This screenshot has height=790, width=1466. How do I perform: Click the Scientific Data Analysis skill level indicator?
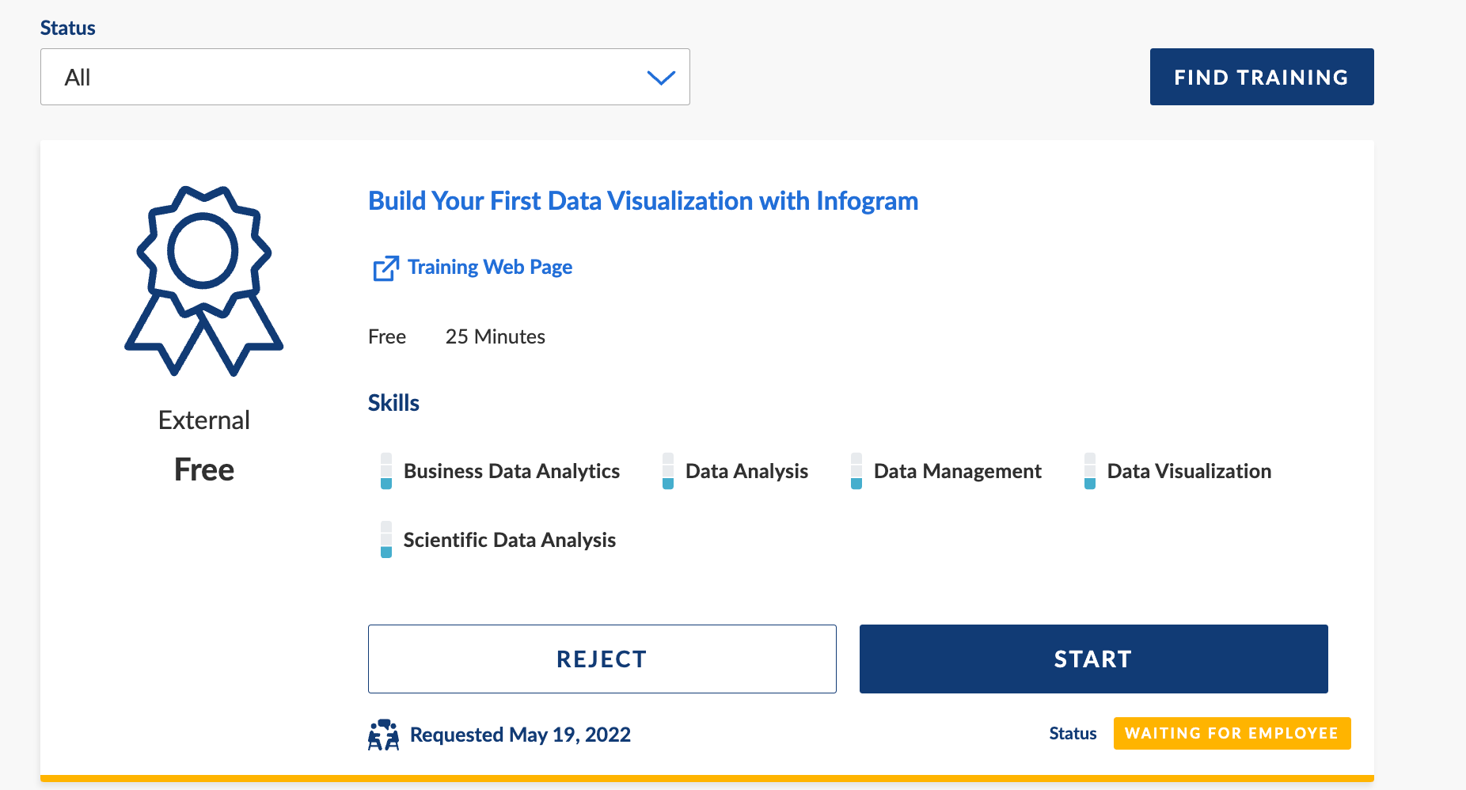pos(386,540)
